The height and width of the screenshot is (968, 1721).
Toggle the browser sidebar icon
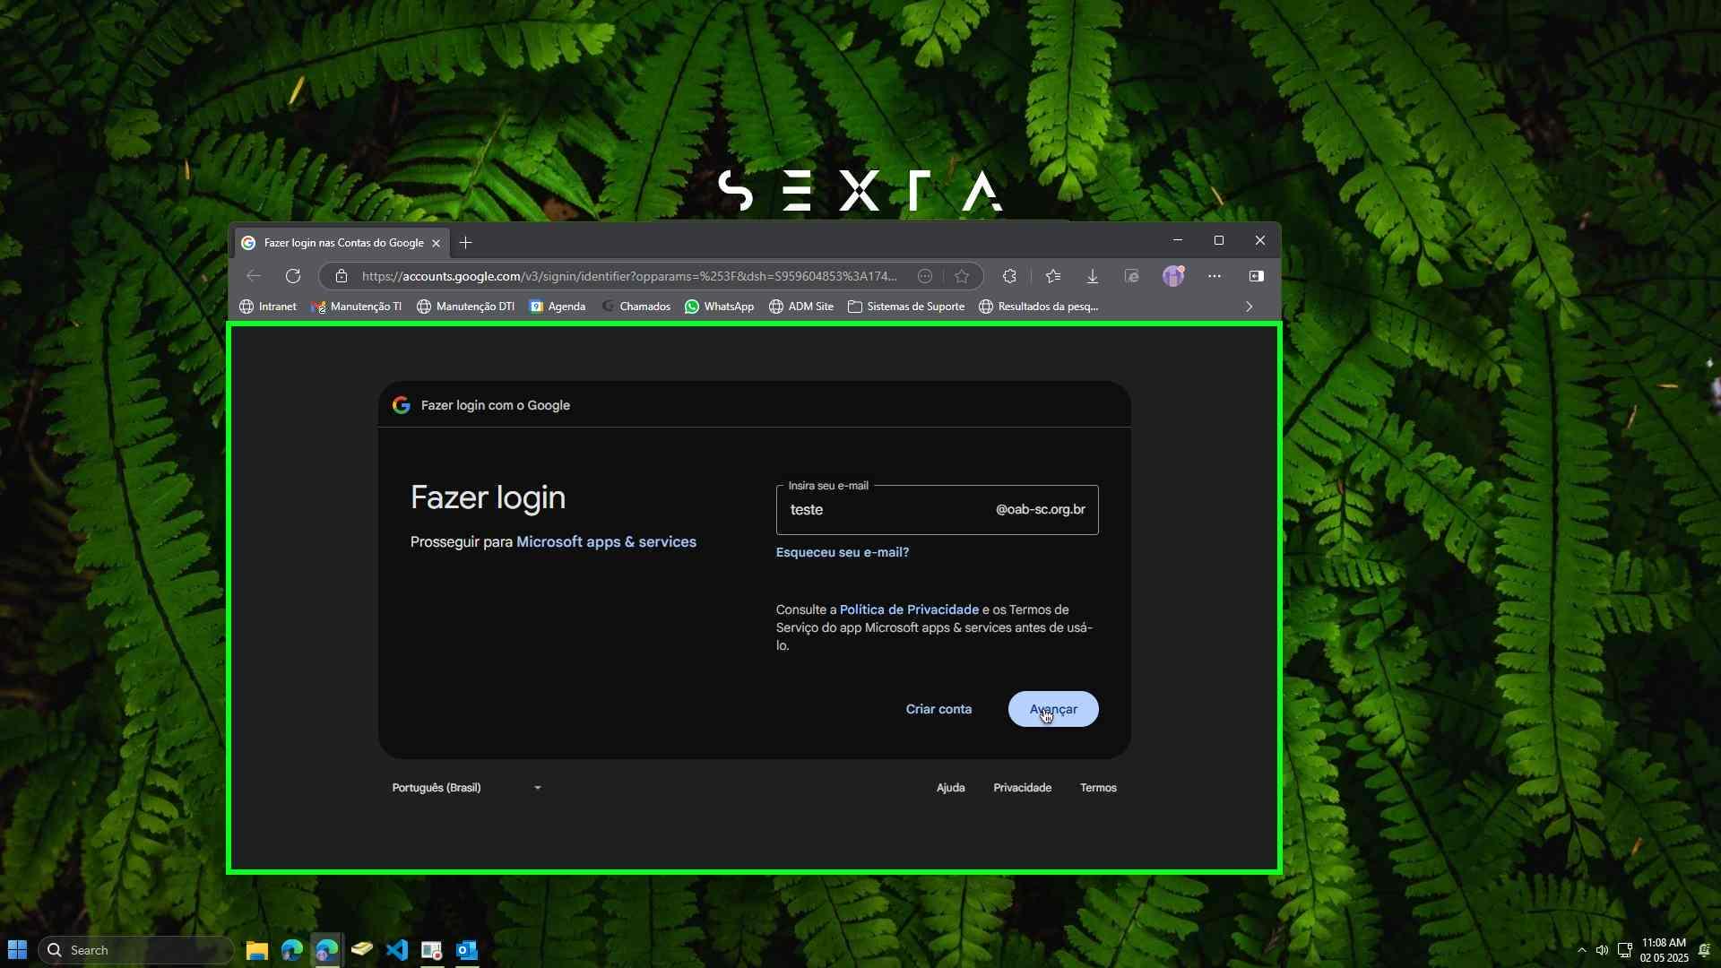pos(1257,276)
